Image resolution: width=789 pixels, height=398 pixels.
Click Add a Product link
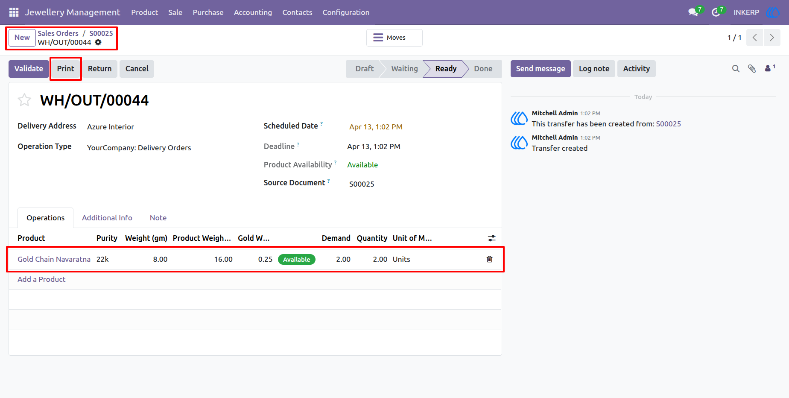[41, 279]
